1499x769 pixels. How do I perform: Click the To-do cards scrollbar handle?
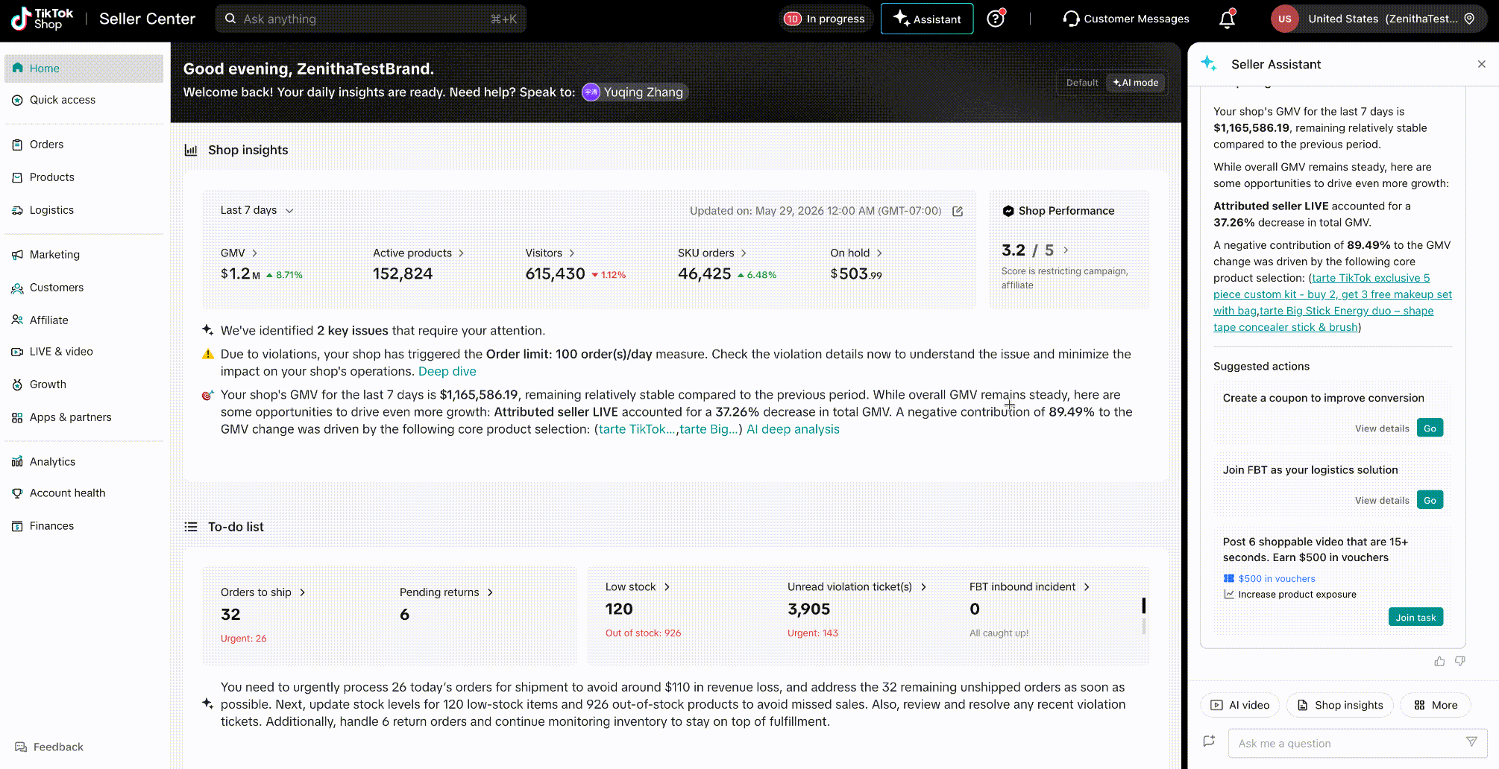point(1144,605)
